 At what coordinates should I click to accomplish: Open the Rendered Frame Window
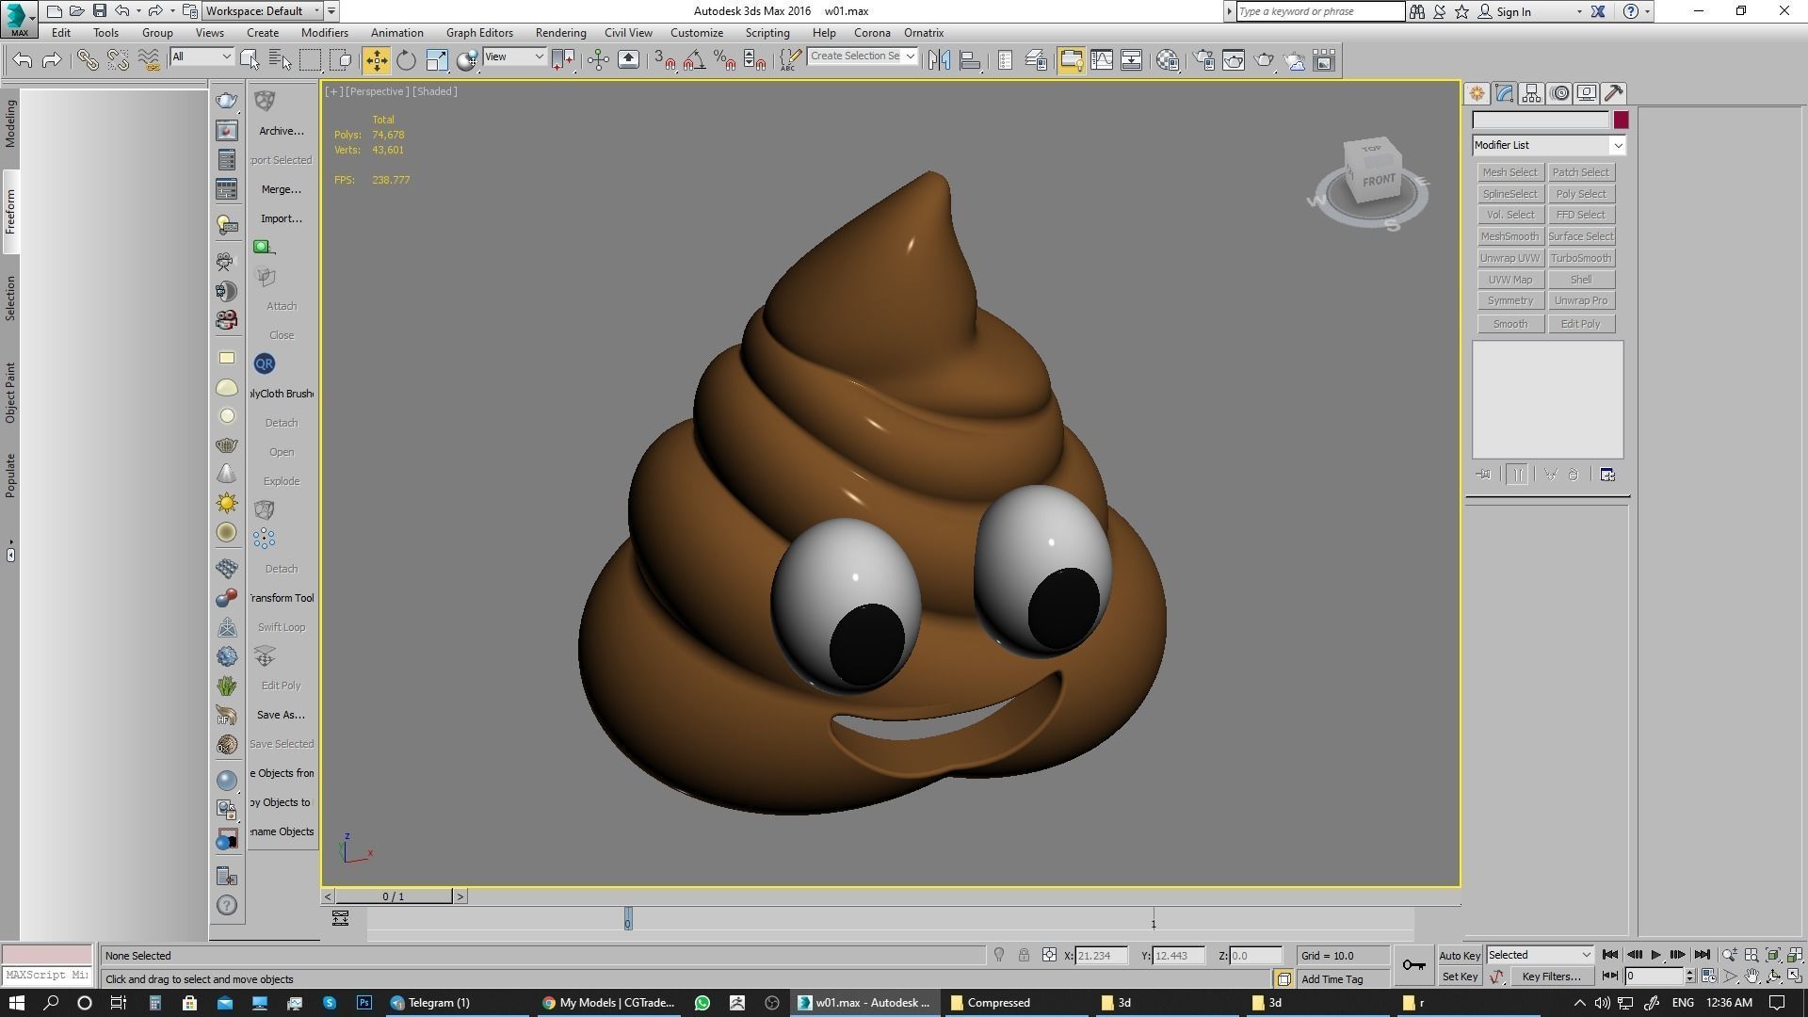coord(1234,60)
